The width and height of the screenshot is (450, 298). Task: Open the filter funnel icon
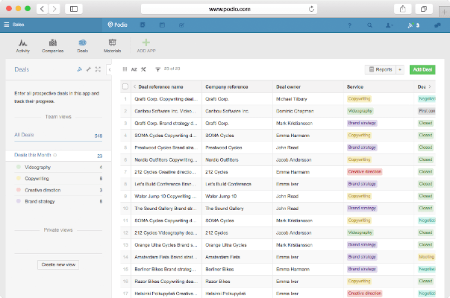(x=157, y=69)
